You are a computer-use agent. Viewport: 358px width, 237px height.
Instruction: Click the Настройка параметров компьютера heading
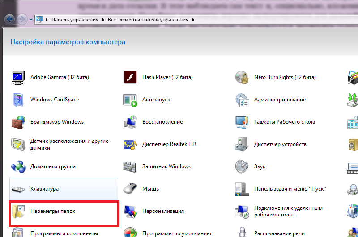pos(68,42)
